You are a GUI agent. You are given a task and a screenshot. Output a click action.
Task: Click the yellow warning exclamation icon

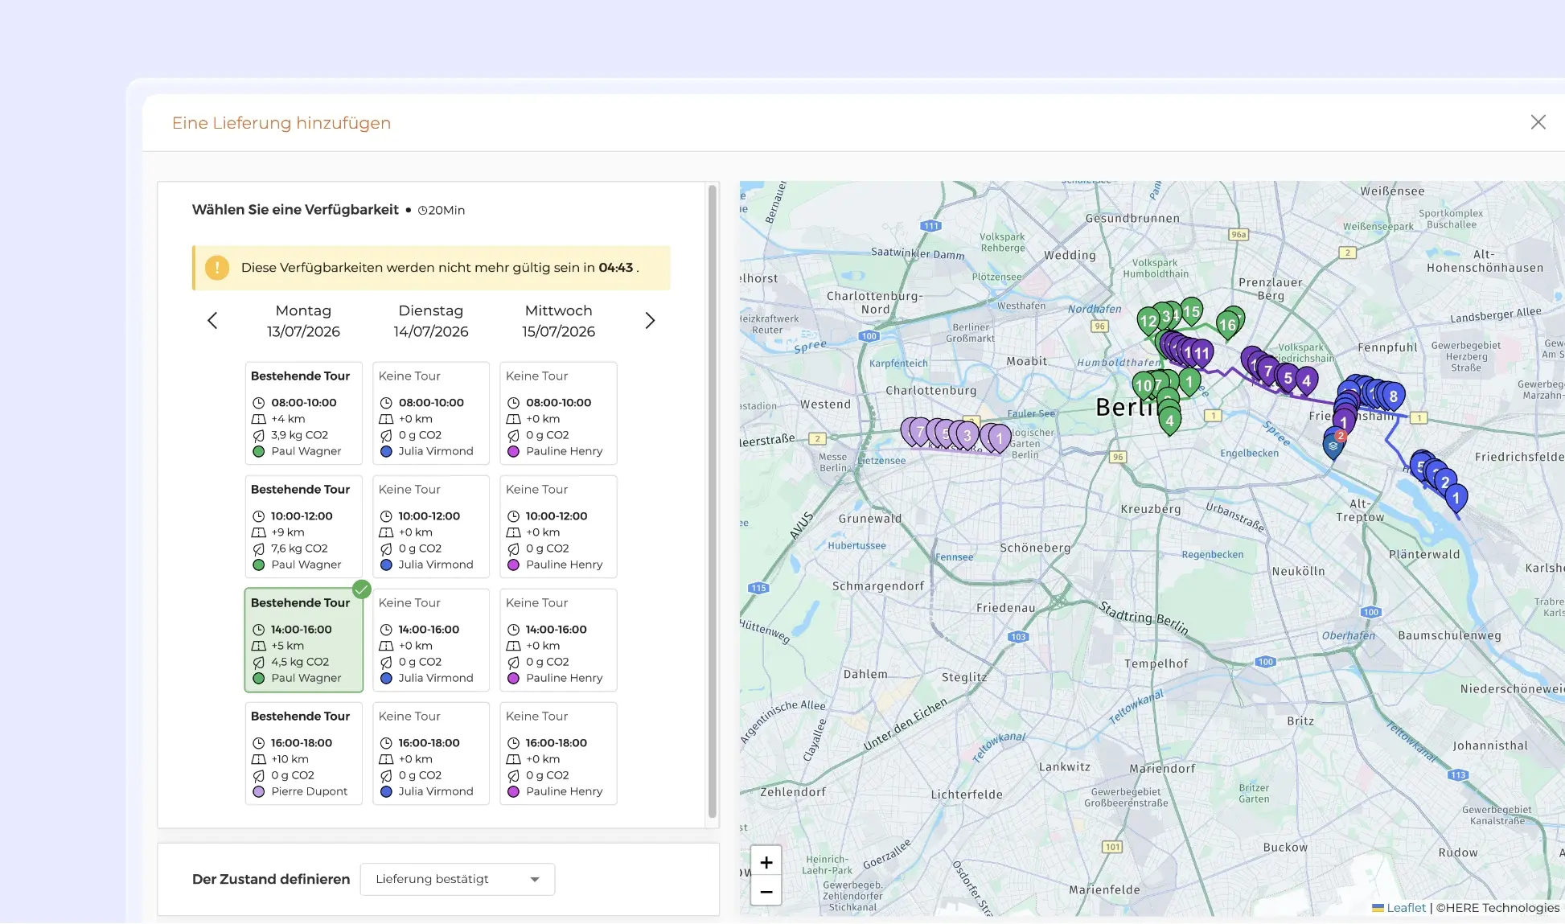click(216, 268)
